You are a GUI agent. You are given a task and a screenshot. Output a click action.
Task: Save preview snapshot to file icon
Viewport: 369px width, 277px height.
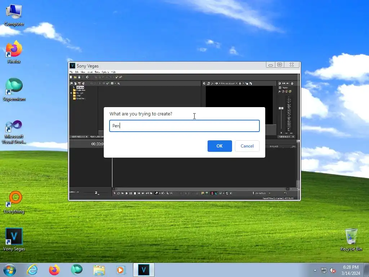click(x=251, y=83)
